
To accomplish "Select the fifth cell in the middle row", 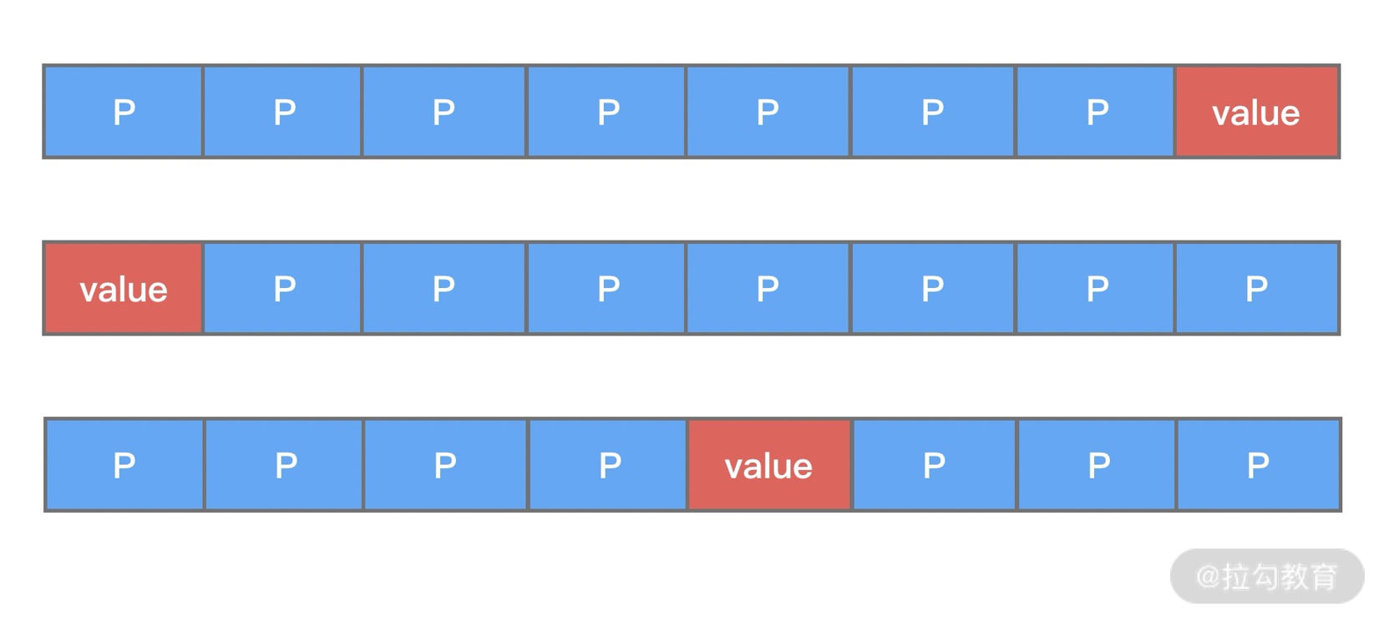I will pyautogui.click(x=768, y=288).
